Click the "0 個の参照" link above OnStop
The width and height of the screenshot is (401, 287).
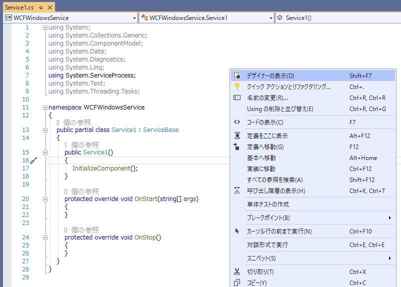tap(81, 230)
